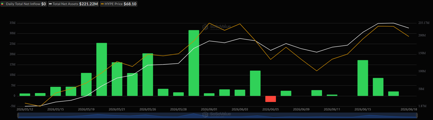Click the $0 Daily Total Net Inflow value
This screenshot has width=433, height=120.
tap(44, 4)
